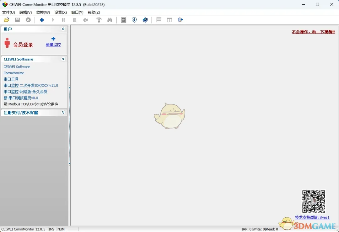
Task: Click the tech support QR code image
Action: [313, 202]
